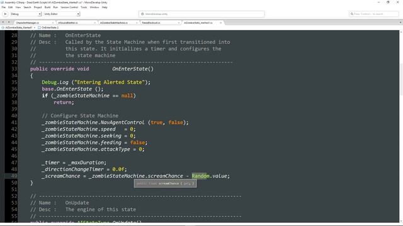This screenshot has height=226, width=403.
Task: Click '_timer = _maxDuration;' on line 47
Action: click(74, 163)
